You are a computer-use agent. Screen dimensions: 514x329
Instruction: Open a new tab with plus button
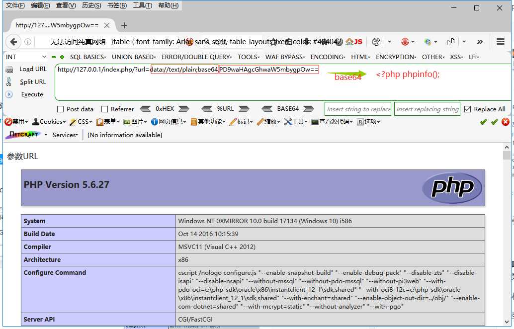pos(124,25)
